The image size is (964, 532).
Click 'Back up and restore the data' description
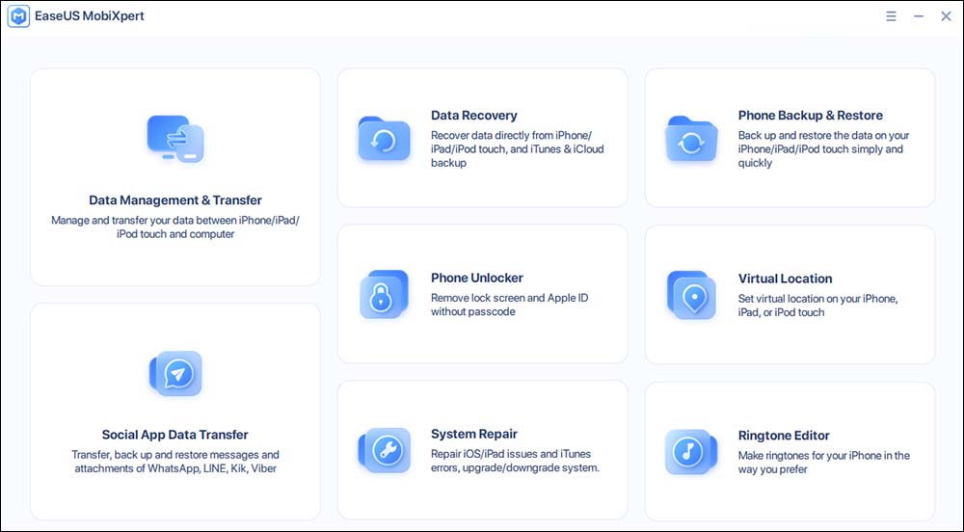823,148
